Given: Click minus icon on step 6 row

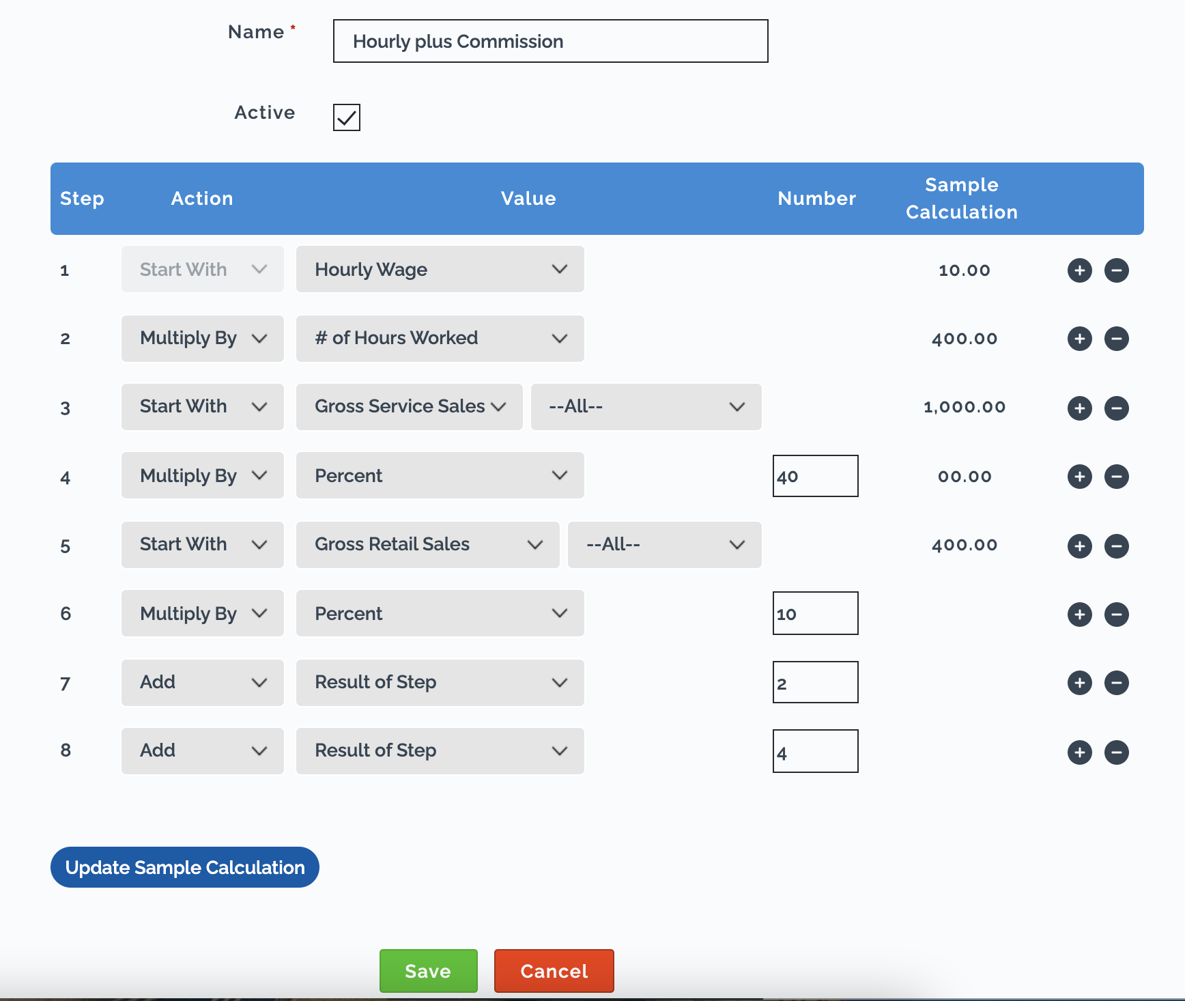Looking at the screenshot, I should coord(1116,615).
